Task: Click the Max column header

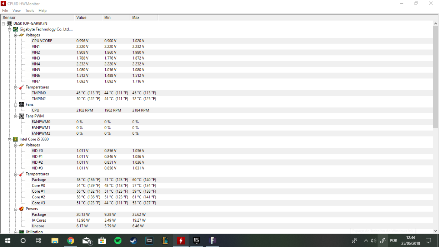Action: point(144,18)
